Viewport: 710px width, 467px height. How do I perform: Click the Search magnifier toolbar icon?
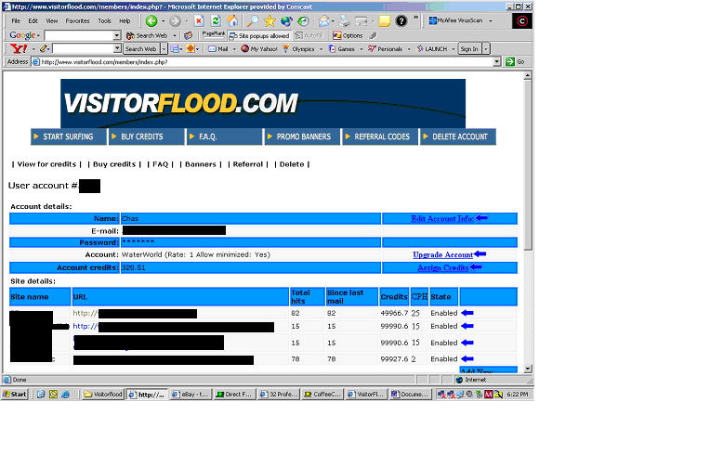click(252, 20)
